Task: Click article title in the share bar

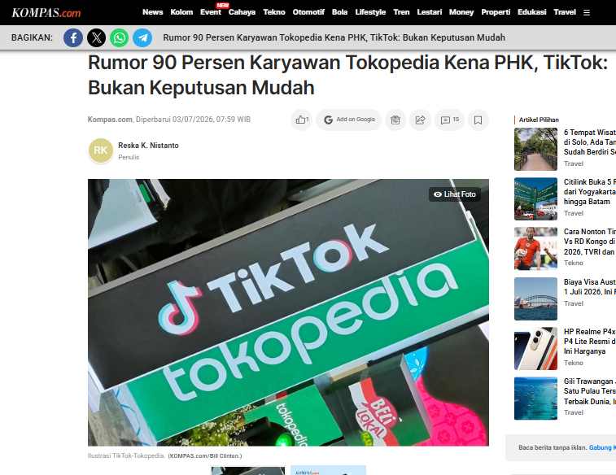Action: (334, 37)
